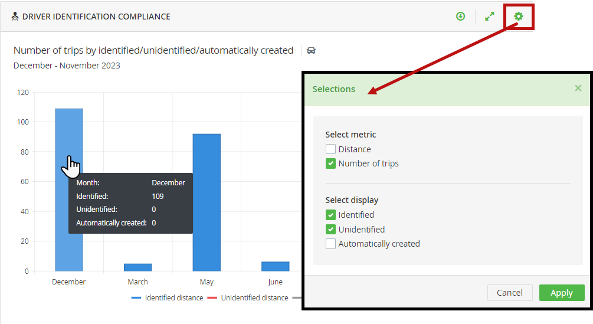Click the vehicle icon beside chart title
Viewport: 593px width, 324px height.
coord(311,50)
